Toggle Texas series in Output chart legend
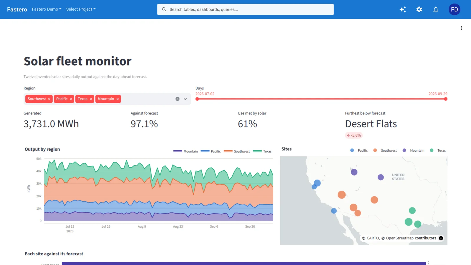Viewport: 471px width, 265px height. [x=262, y=151]
